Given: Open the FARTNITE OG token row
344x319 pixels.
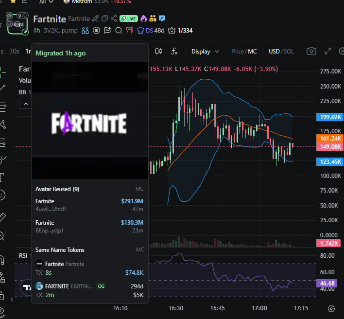Looking at the screenshot, I should (x=89, y=290).
